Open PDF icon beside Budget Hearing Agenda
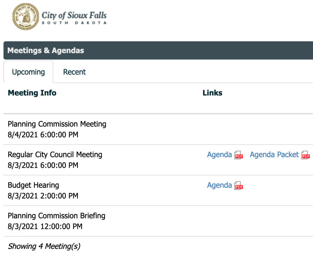This screenshot has width=313, height=254. coord(238,186)
